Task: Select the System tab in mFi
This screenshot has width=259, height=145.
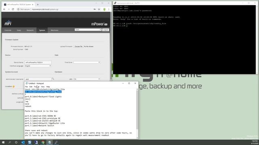Action: pos(42,30)
